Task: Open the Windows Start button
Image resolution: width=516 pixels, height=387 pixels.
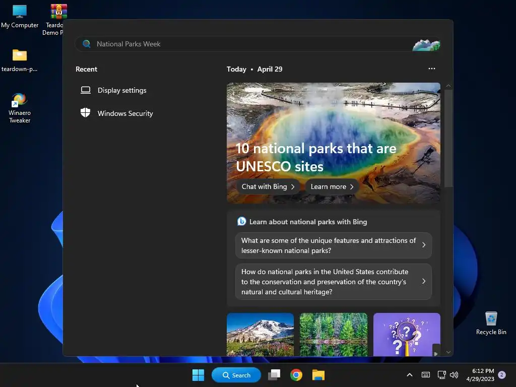Action: 198,375
